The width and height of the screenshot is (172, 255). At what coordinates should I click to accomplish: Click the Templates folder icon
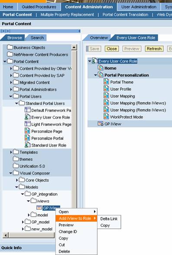click(16, 152)
